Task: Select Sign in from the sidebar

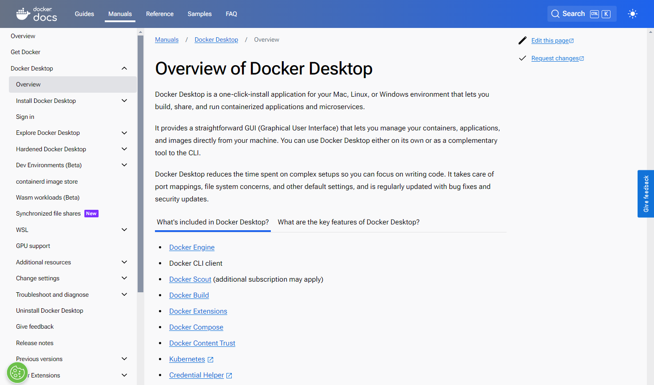Action: click(25, 117)
